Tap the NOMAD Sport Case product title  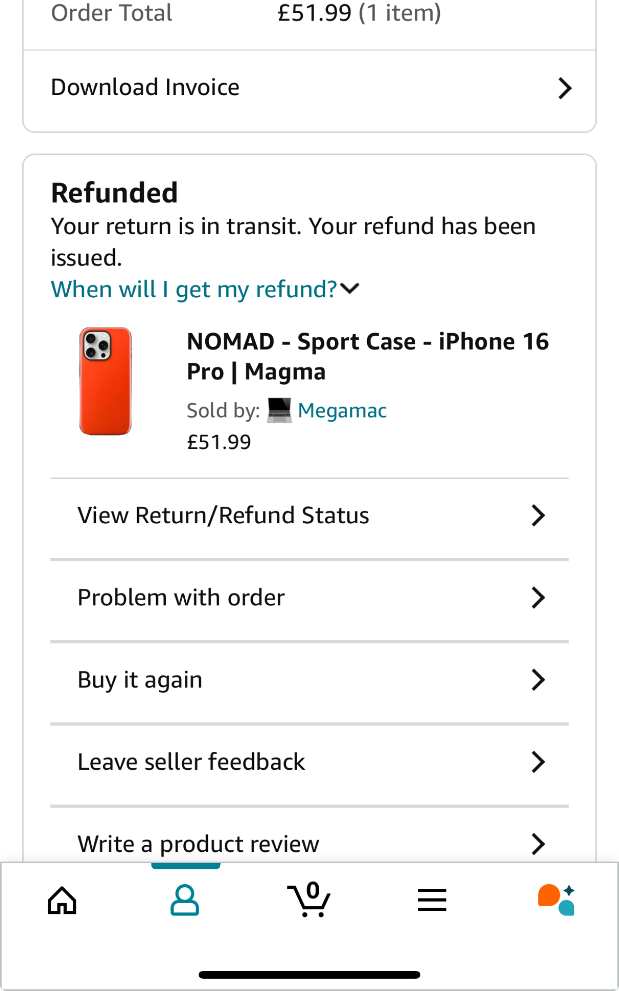(x=367, y=356)
